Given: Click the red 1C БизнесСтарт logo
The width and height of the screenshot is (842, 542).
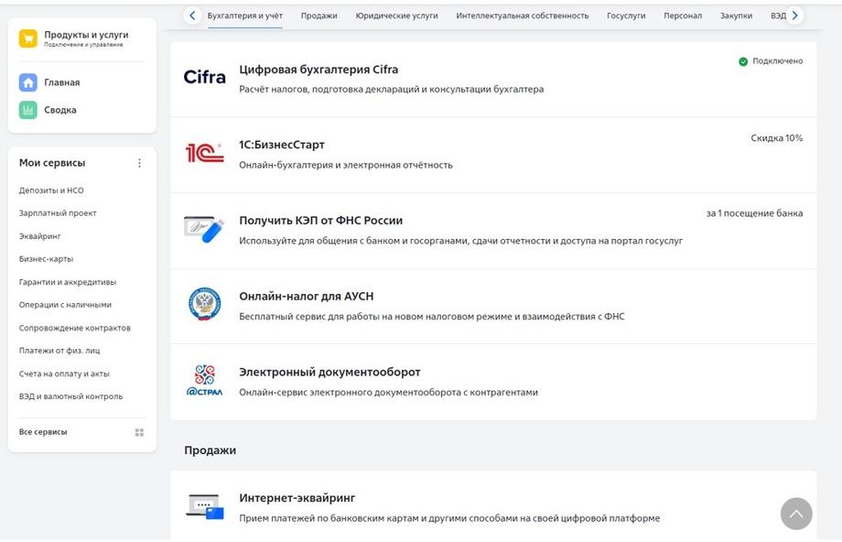Looking at the screenshot, I should (204, 153).
